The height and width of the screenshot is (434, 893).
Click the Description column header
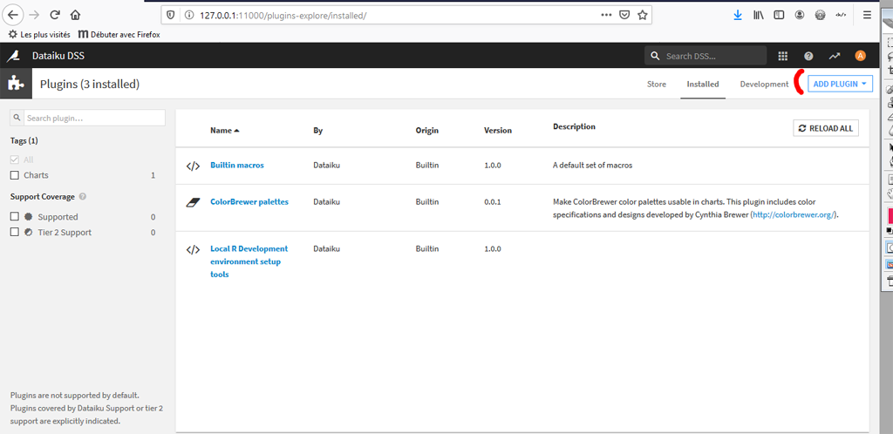click(x=574, y=126)
